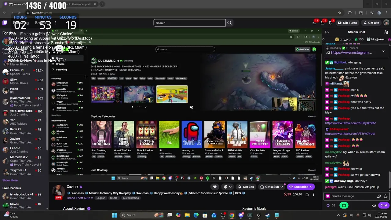Click the heart follow button under stream
The width and height of the screenshot is (391, 220).
pos(215,187)
